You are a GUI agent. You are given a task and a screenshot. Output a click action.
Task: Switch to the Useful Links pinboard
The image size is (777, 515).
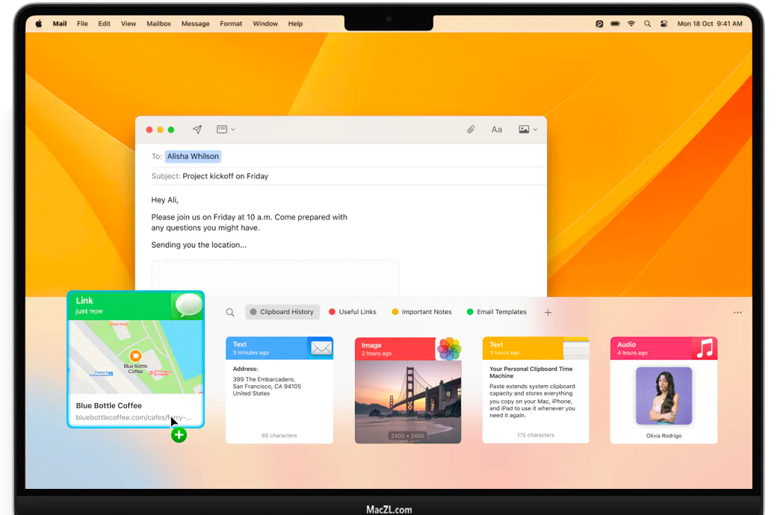click(x=353, y=312)
